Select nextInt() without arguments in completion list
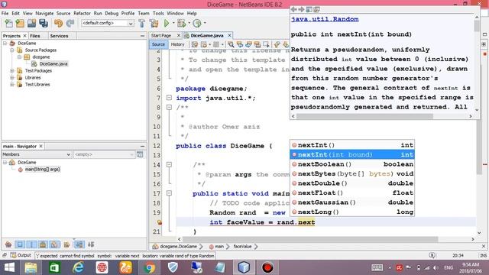Viewport: 489px width, 275px height. point(352,145)
